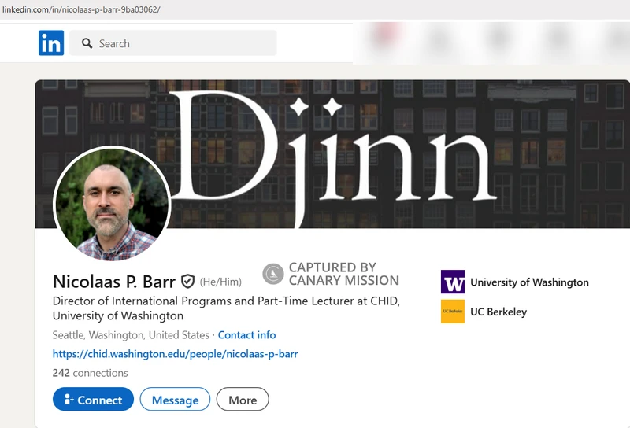The image size is (630, 428).
Task: Open the round profile photo
Action: [x=112, y=205]
